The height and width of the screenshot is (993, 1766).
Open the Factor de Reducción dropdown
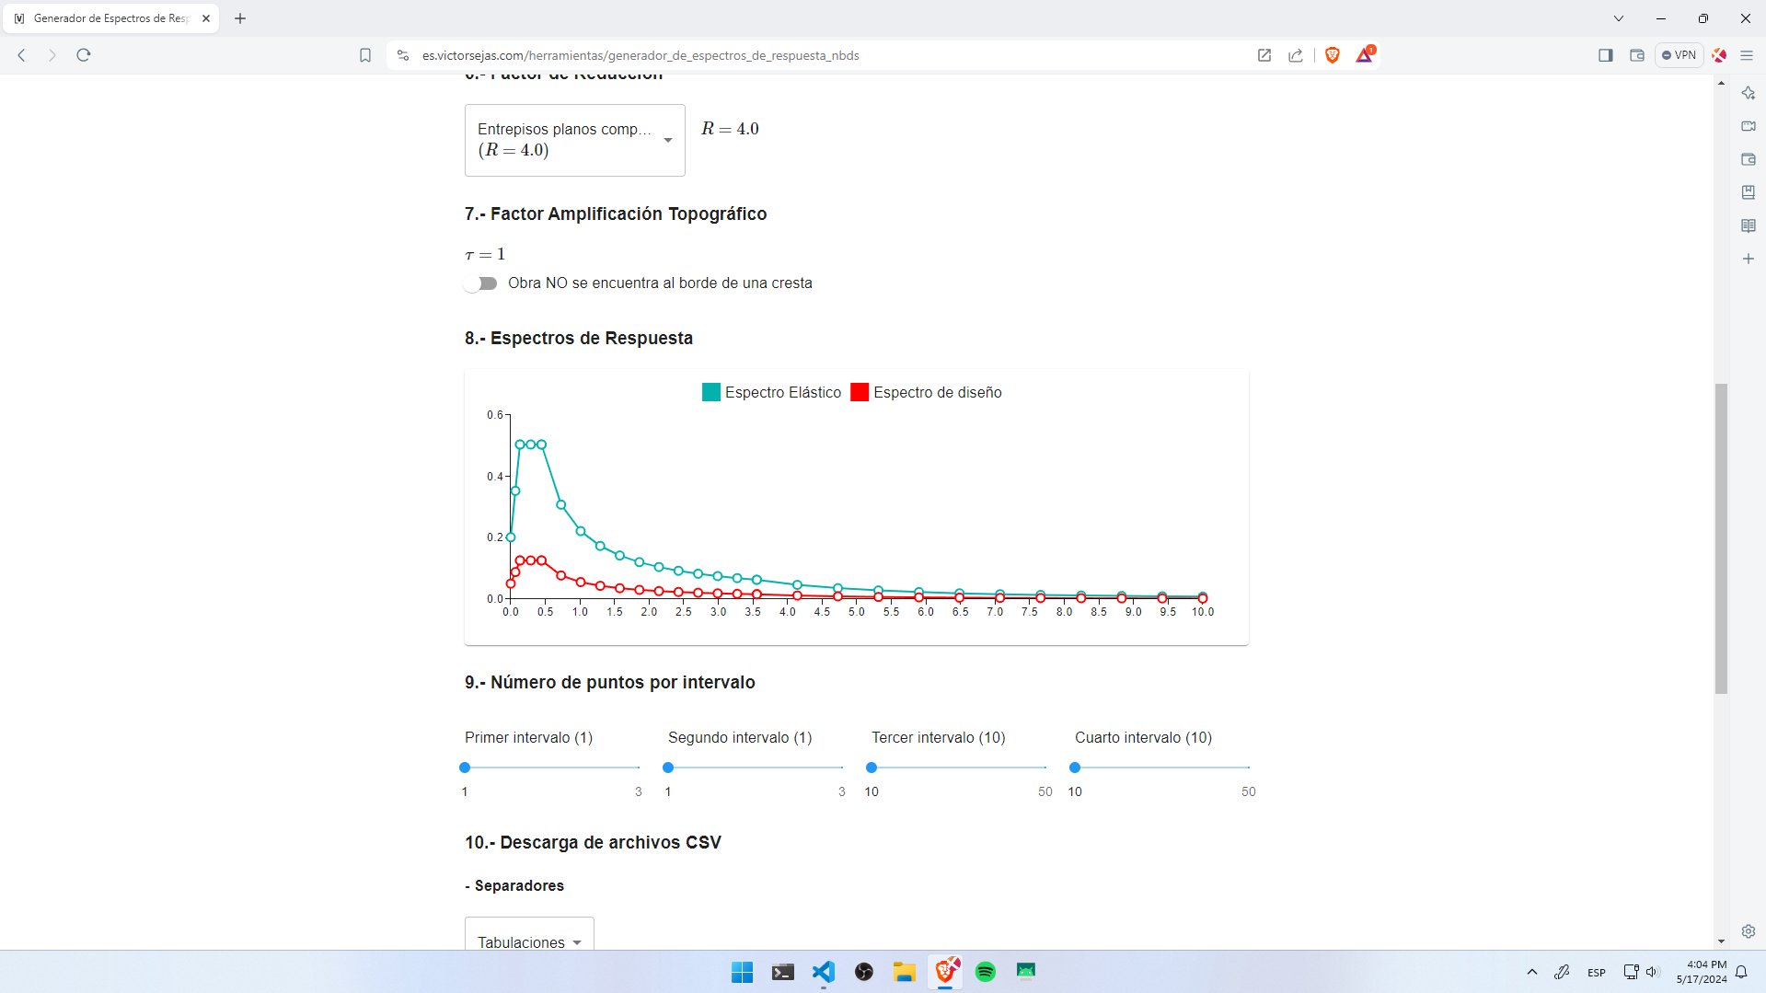pyautogui.click(x=574, y=140)
